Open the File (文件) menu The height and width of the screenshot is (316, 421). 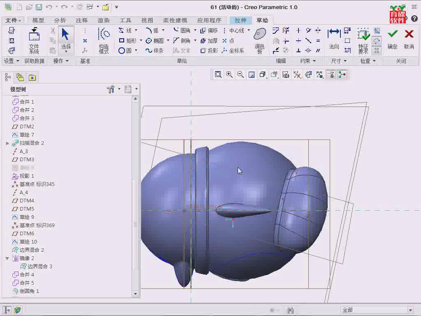(13, 20)
